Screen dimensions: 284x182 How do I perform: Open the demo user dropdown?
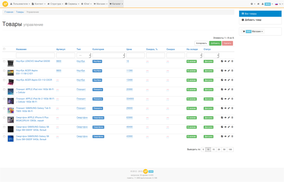point(267,4)
